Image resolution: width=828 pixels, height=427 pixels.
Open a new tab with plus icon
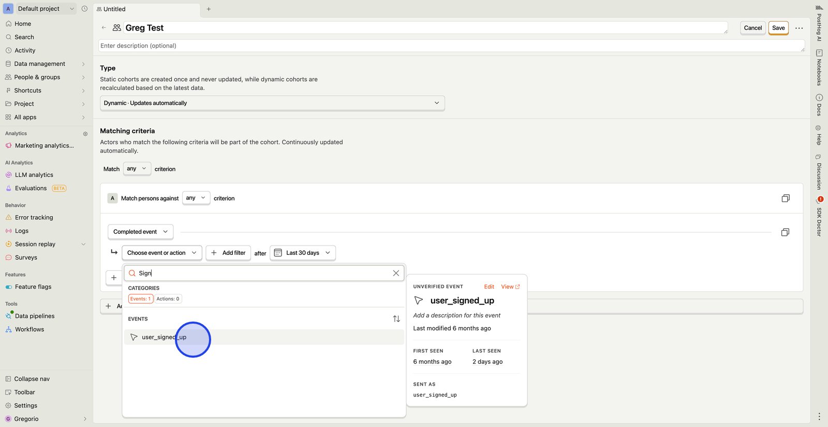tap(209, 9)
